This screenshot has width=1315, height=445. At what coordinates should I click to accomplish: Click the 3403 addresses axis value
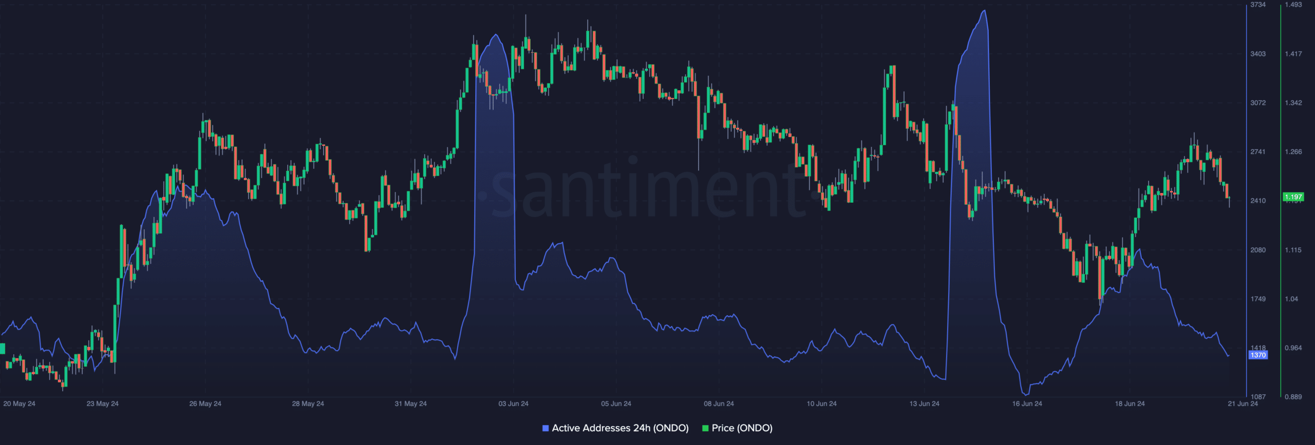point(1258,54)
